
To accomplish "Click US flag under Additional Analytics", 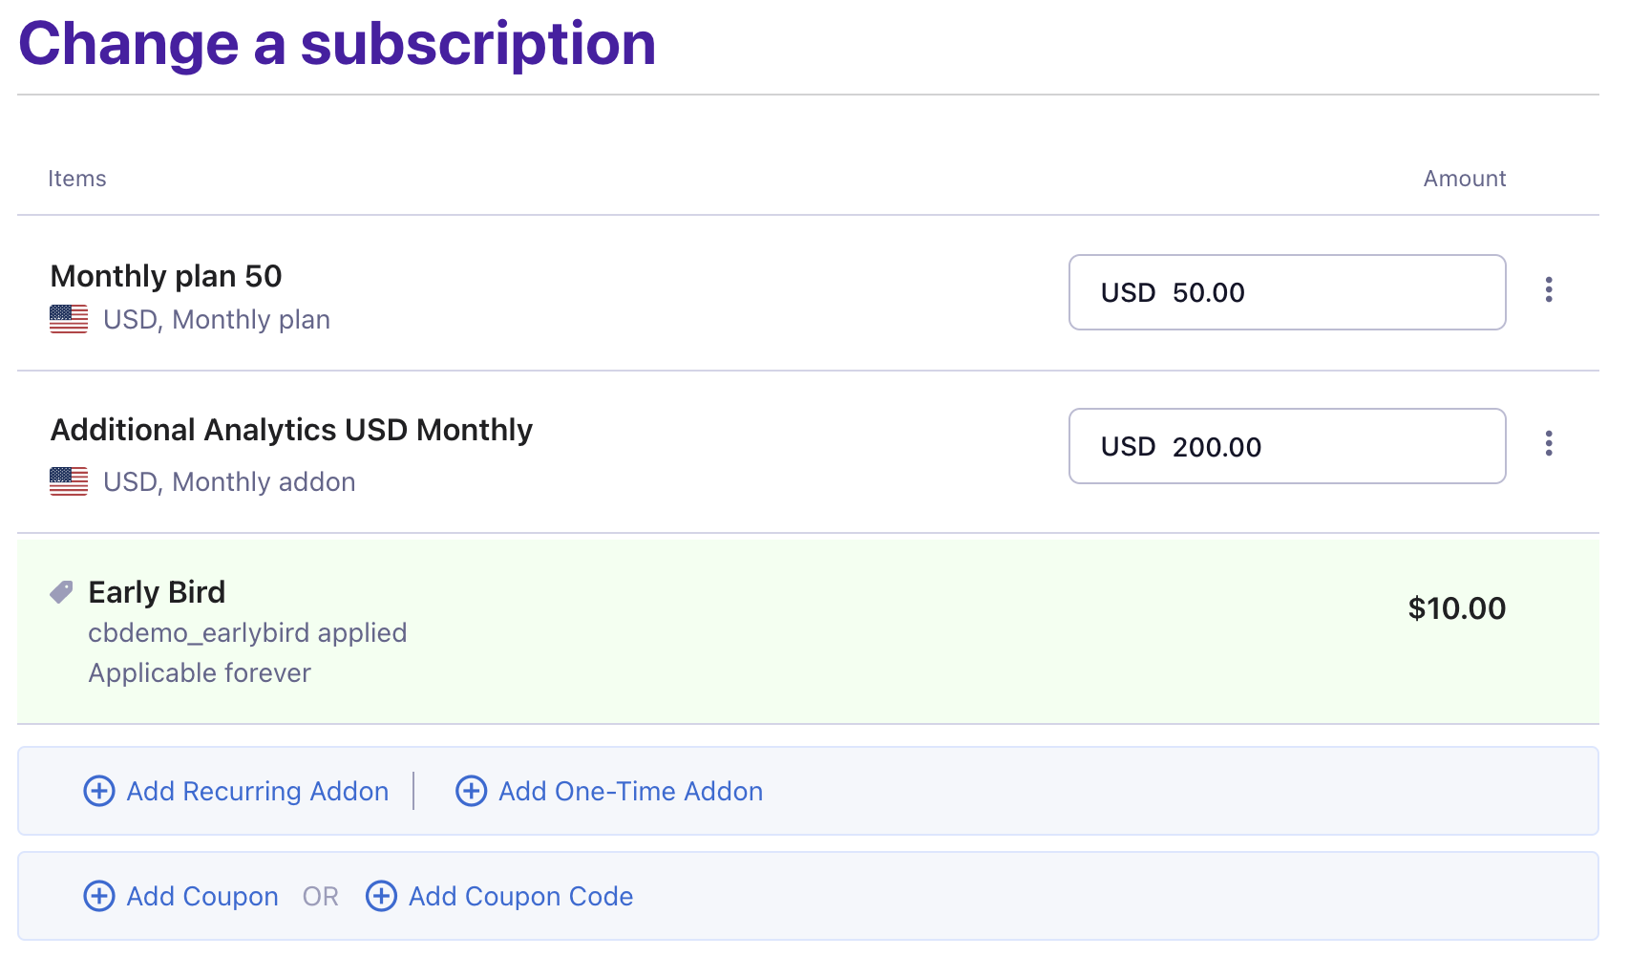I will pyautogui.click(x=69, y=481).
